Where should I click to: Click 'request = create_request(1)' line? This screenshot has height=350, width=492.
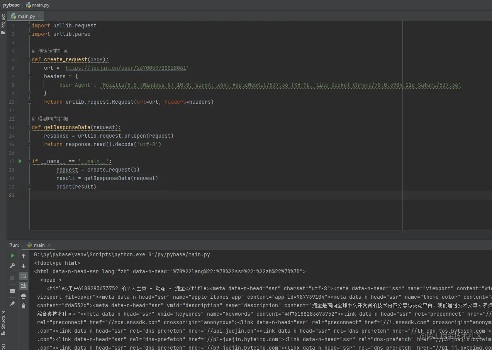[x=98, y=170]
